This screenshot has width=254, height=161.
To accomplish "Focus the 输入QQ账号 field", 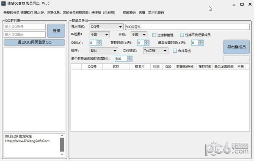I will [25, 27].
